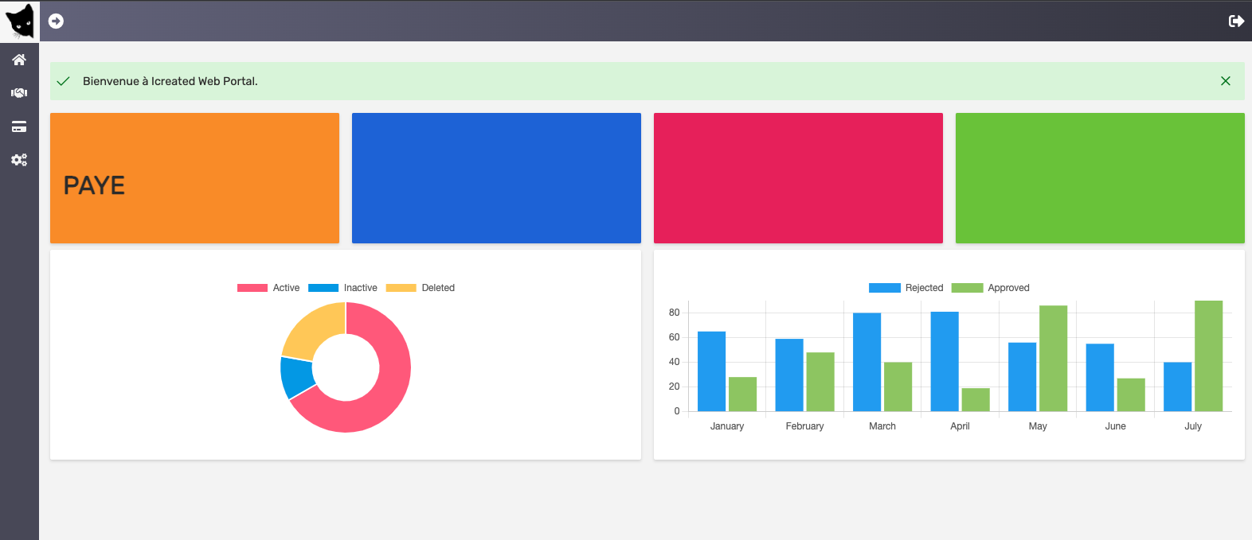Toggle the Inactive legend in donut chart

[342, 288]
